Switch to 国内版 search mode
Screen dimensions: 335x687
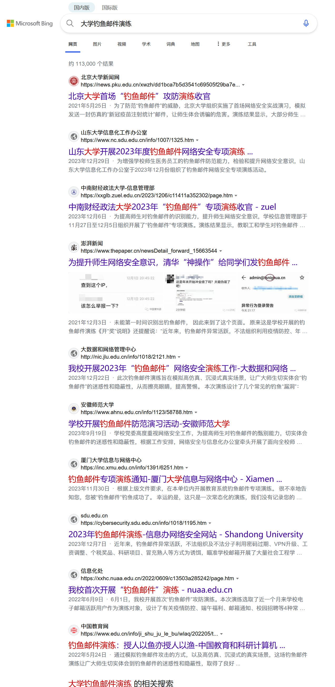coord(81,7)
